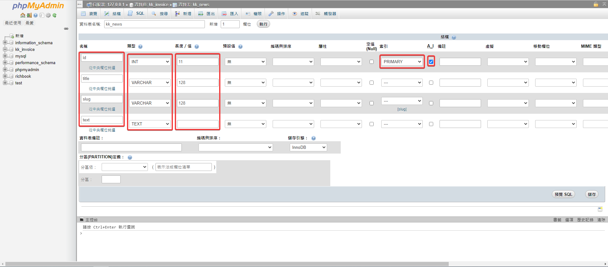Open the blue question mark documentation icon
This screenshot has width=608, height=267.
[x=35, y=15]
